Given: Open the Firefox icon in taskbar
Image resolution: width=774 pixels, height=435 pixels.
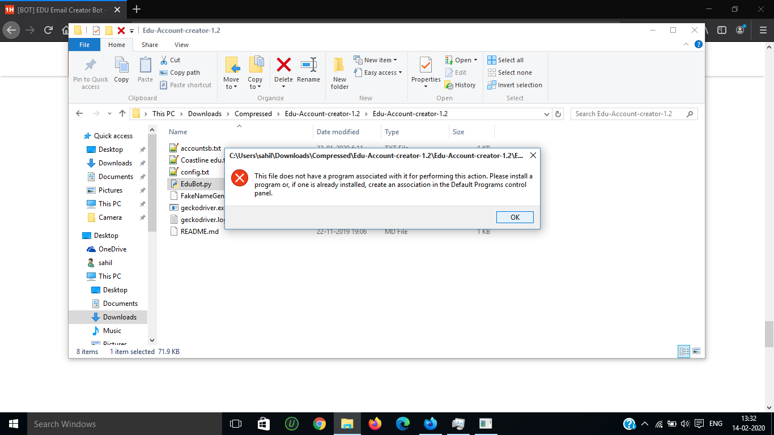Looking at the screenshot, I should pos(375,424).
